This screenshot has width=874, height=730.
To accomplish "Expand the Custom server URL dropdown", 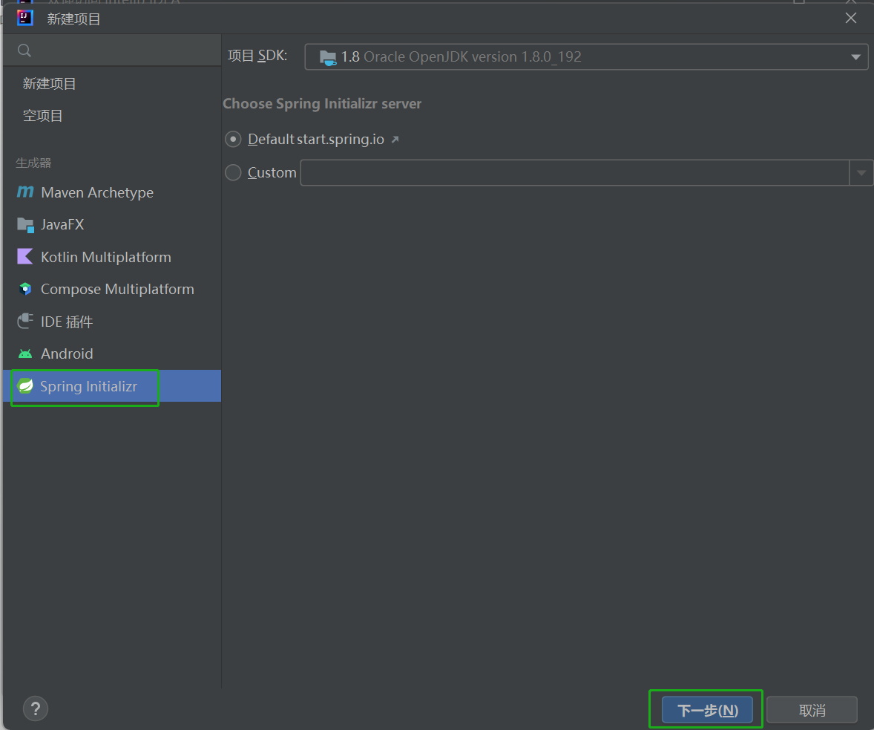I will coord(861,172).
